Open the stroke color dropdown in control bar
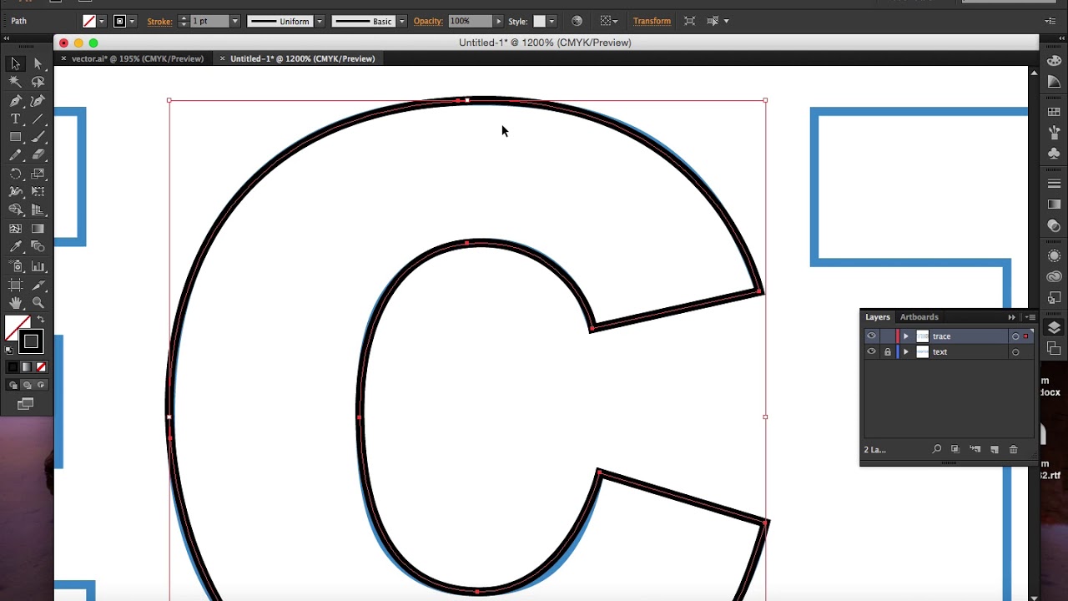The height and width of the screenshot is (601, 1068). click(132, 21)
